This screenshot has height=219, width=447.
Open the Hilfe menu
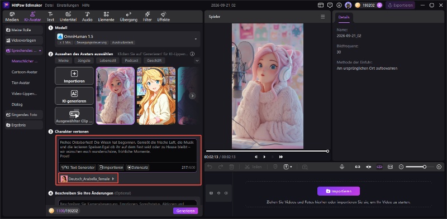85,5
